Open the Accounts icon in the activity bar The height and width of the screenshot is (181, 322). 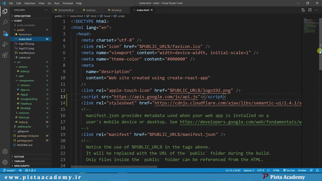tap(5, 152)
